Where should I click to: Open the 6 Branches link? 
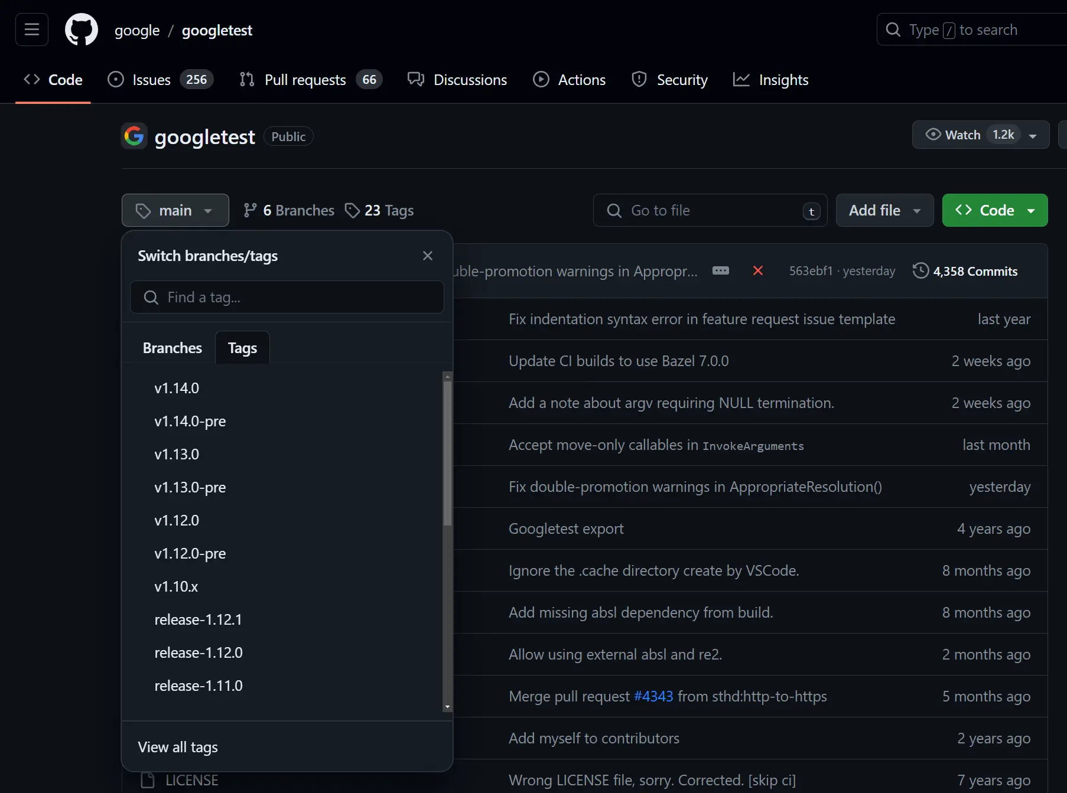[289, 210]
